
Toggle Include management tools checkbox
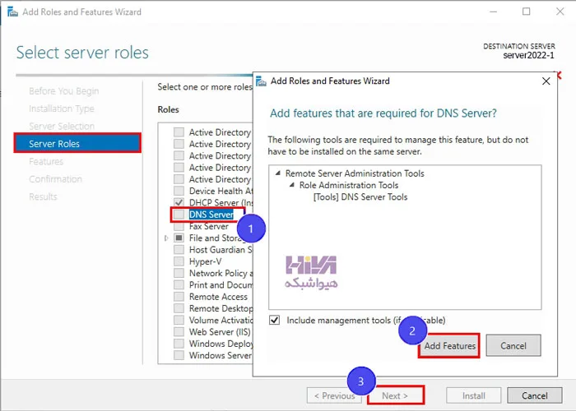274,320
